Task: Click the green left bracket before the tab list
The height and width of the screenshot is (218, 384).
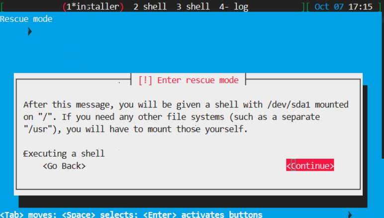Action: point(1,6)
